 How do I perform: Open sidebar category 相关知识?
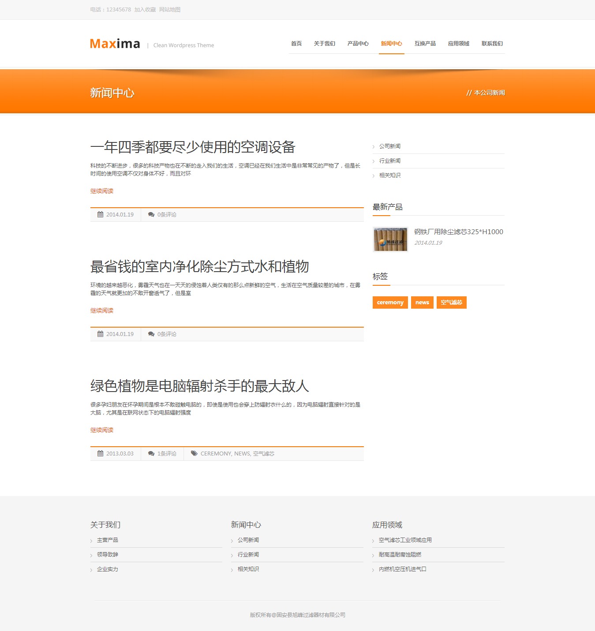(x=390, y=175)
